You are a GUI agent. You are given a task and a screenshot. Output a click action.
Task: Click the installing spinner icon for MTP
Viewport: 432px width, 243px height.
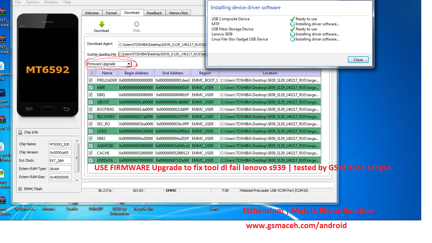point(293,24)
